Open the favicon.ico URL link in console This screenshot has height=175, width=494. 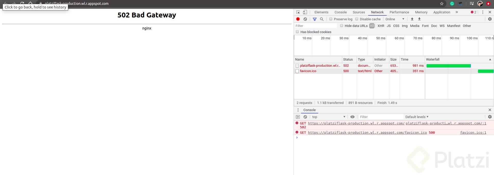(x=367, y=133)
